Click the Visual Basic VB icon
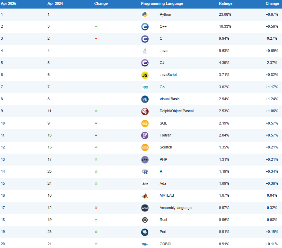282x248 pixels. tap(145, 99)
